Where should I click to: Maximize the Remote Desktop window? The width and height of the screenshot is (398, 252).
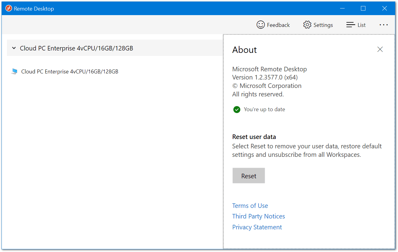click(x=363, y=8)
